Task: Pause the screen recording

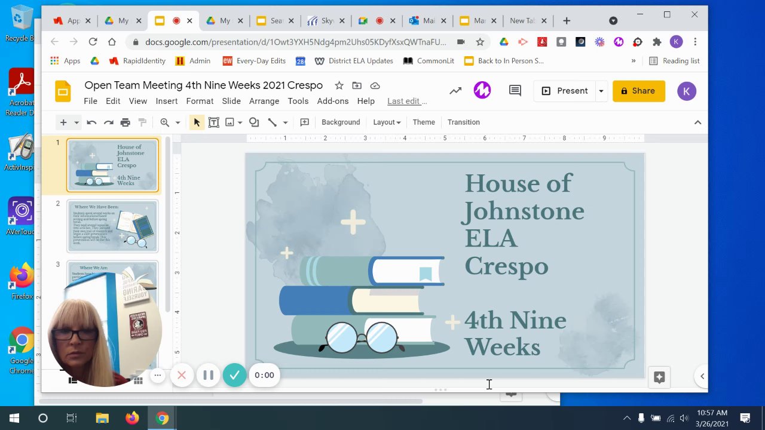Action: pos(208,375)
